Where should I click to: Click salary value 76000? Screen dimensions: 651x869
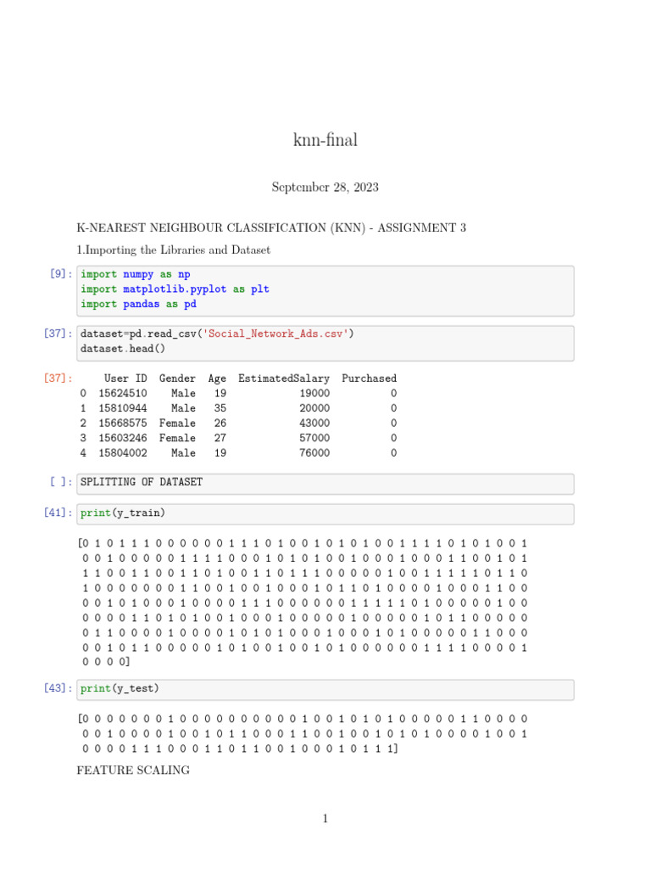coord(314,453)
